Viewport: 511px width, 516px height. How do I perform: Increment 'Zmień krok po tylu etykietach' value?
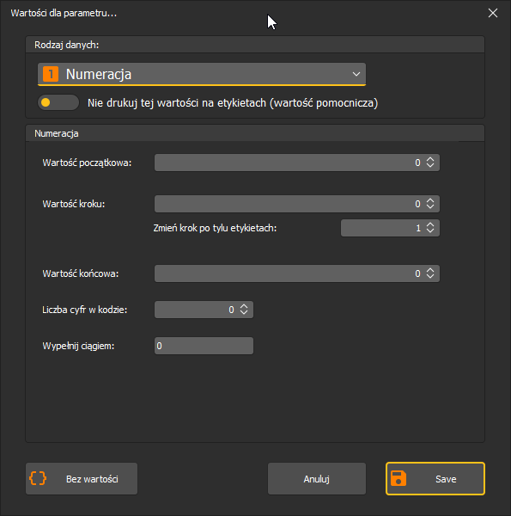point(430,224)
